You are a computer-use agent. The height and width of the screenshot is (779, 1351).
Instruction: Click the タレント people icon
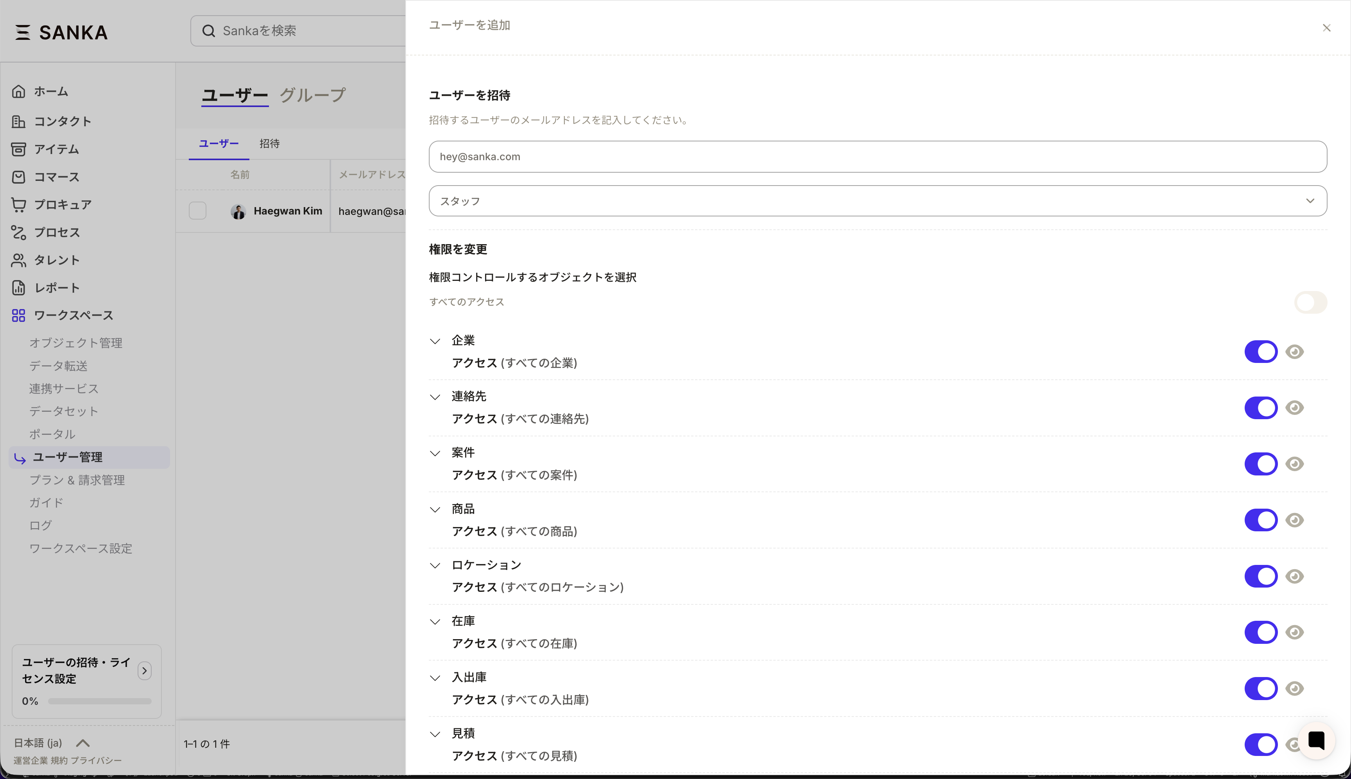(x=19, y=260)
